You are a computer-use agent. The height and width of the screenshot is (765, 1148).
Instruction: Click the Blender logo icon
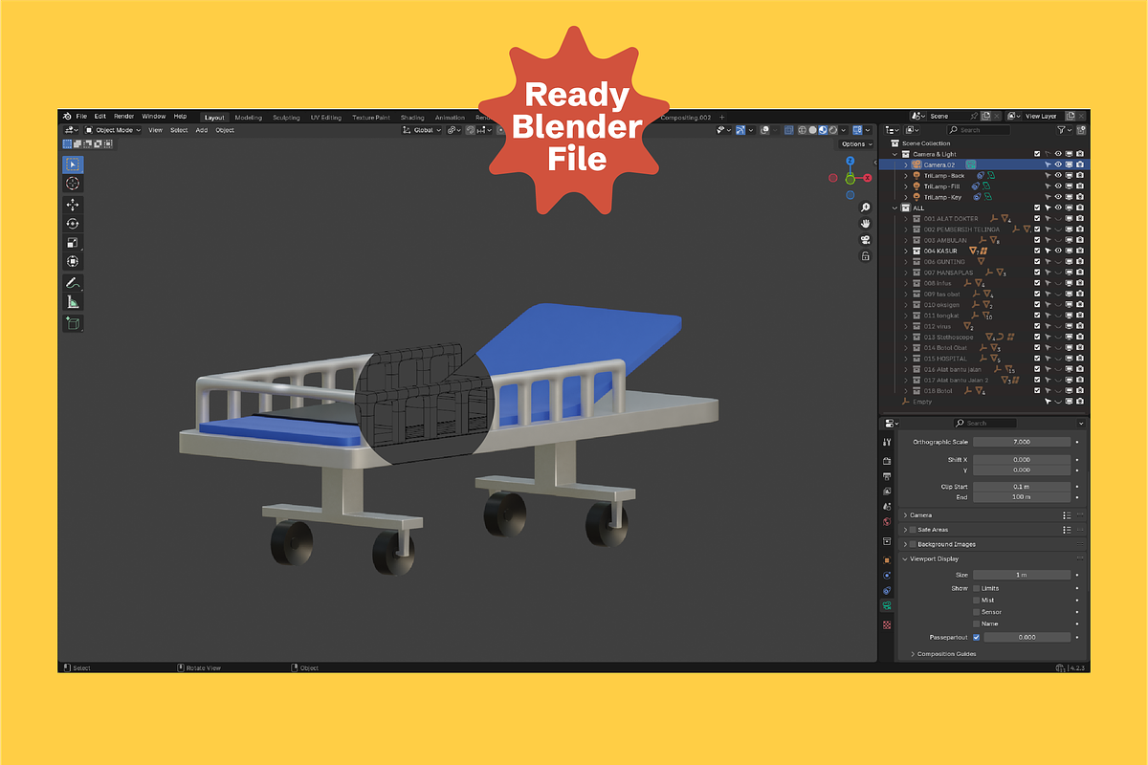[67, 117]
